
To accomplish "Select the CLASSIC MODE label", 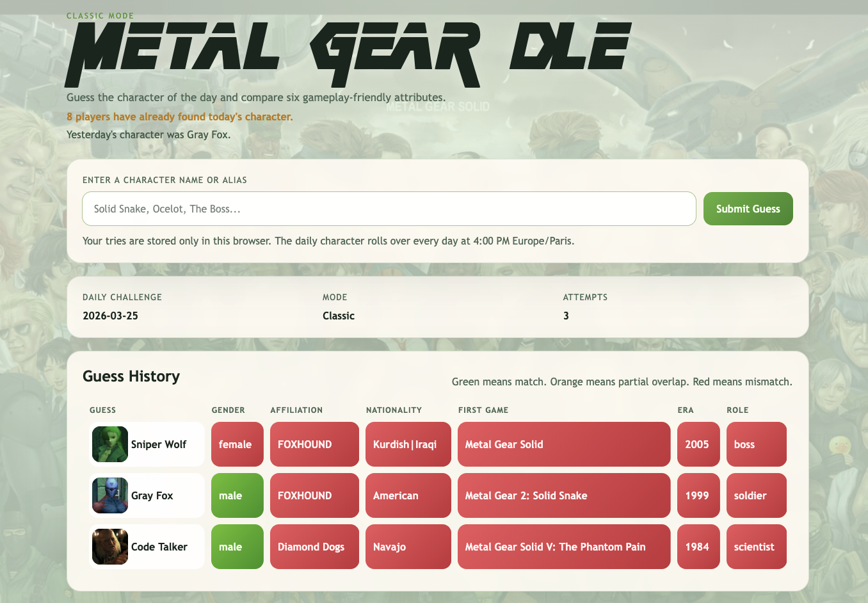I will tap(100, 15).
